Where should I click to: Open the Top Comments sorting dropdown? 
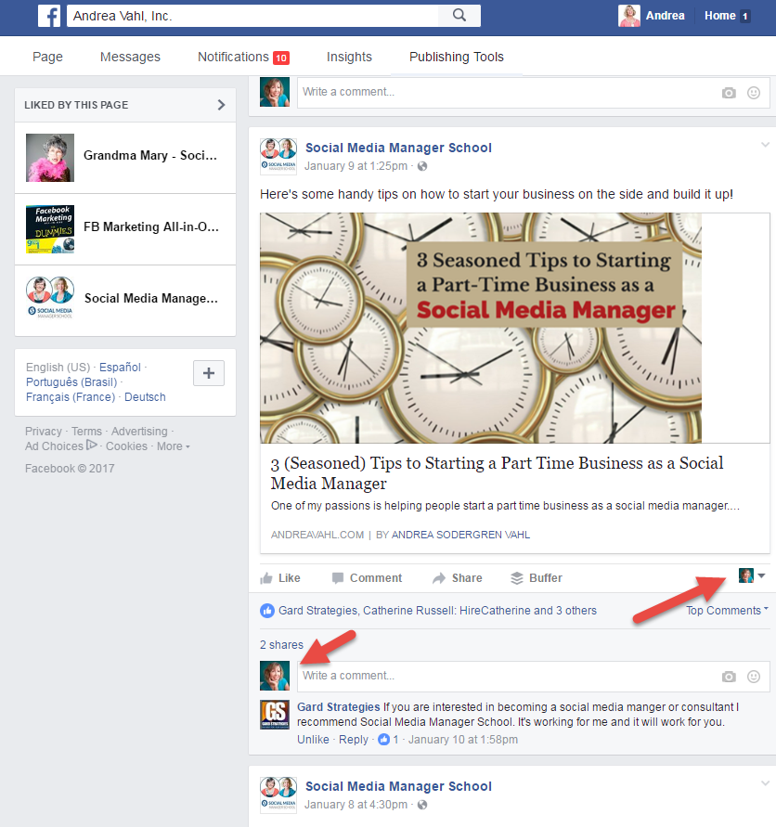727,610
